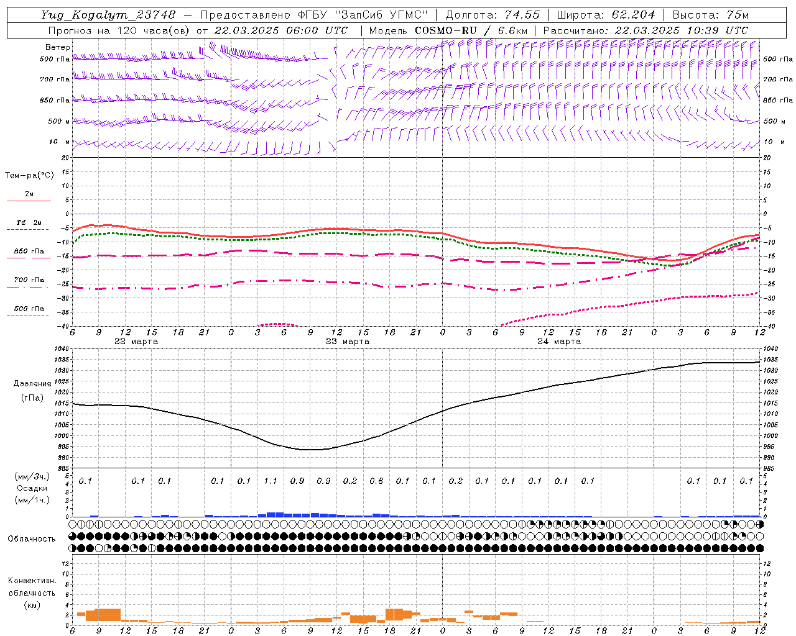The width and height of the screenshot is (796, 636).
Task: Select the Прогноз на 120 часа(ов) text
Action: 119,30
